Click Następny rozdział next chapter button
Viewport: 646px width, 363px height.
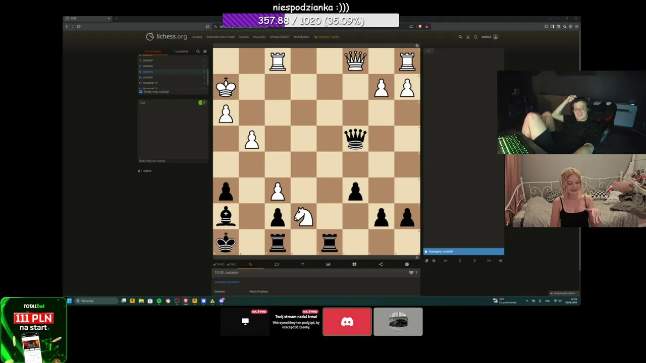click(463, 252)
